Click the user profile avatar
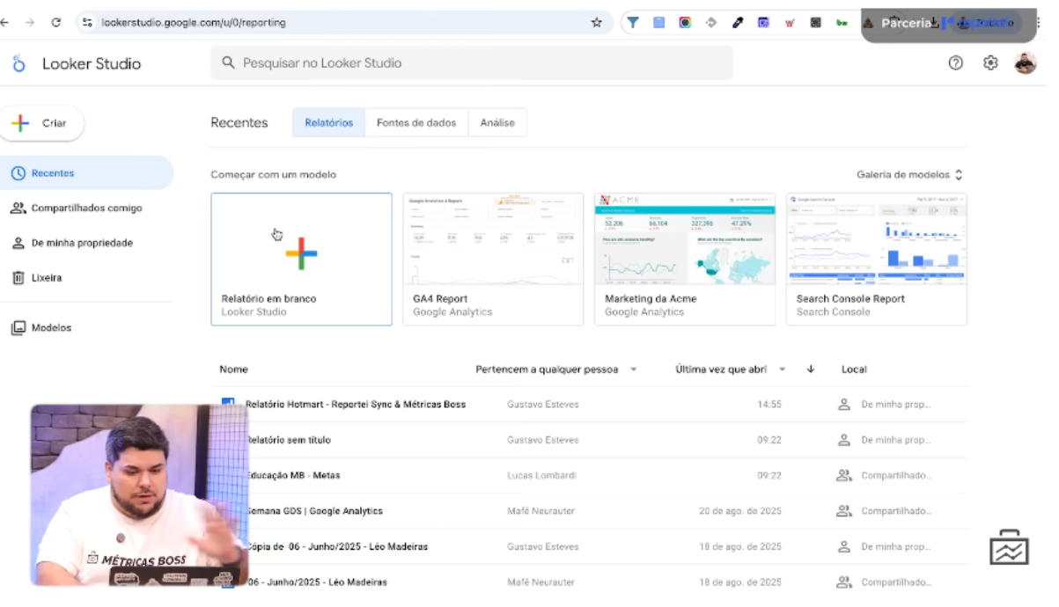Image resolution: width=1059 pixels, height=607 pixels. point(1026,63)
